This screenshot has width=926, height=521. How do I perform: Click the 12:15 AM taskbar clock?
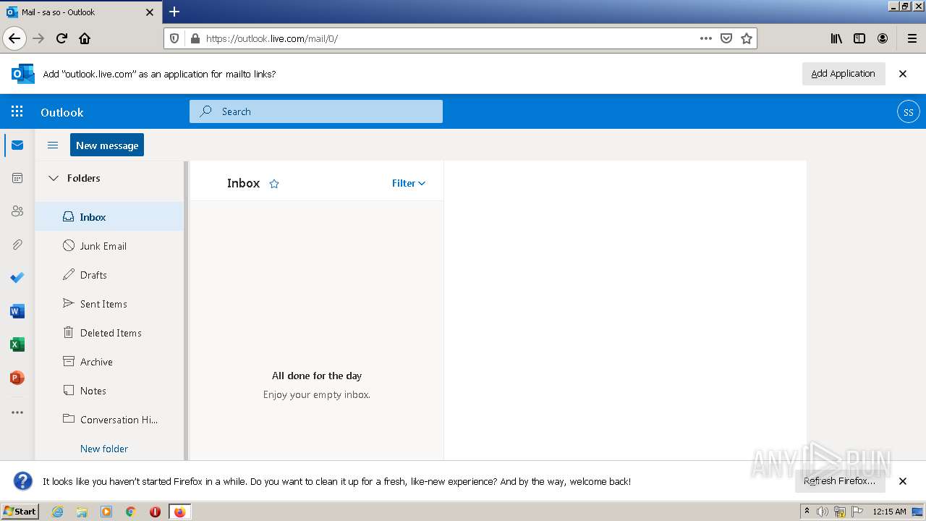pos(889,512)
